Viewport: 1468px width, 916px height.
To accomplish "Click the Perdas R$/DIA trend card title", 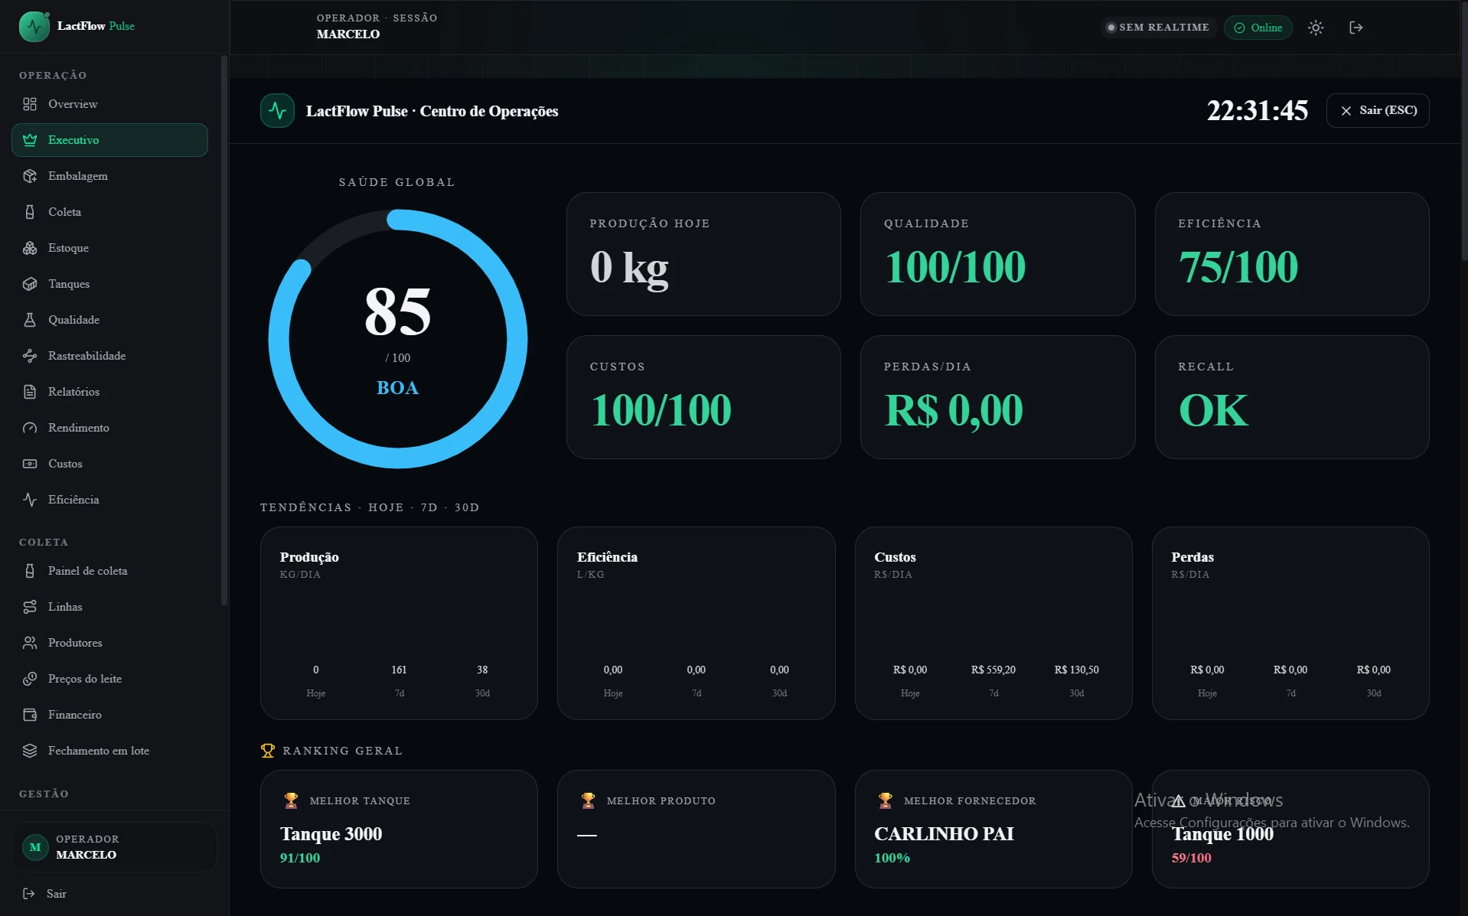I will 1192,557.
